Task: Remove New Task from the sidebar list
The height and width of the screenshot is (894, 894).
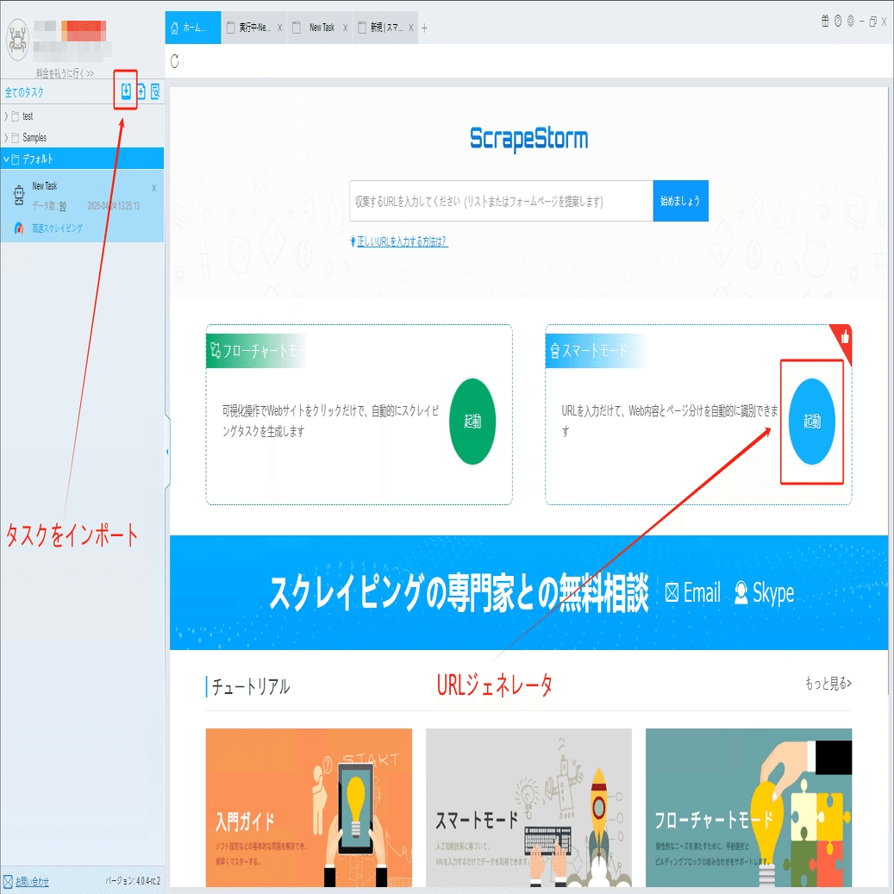Action: coord(154,188)
